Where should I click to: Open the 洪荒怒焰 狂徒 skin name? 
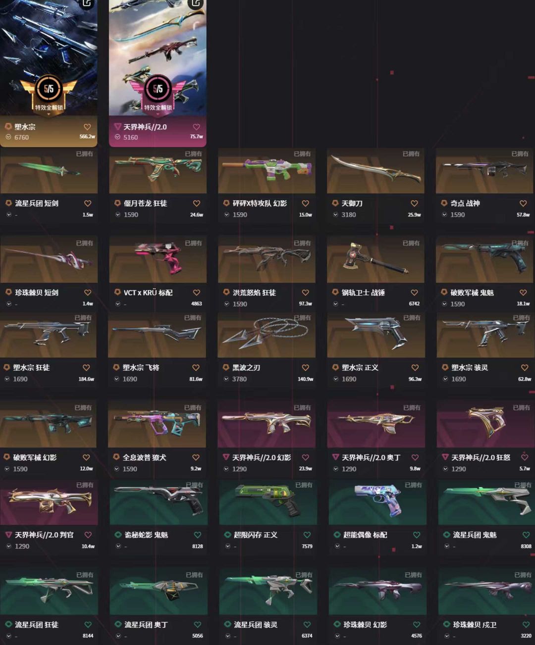click(x=254, y=293)
